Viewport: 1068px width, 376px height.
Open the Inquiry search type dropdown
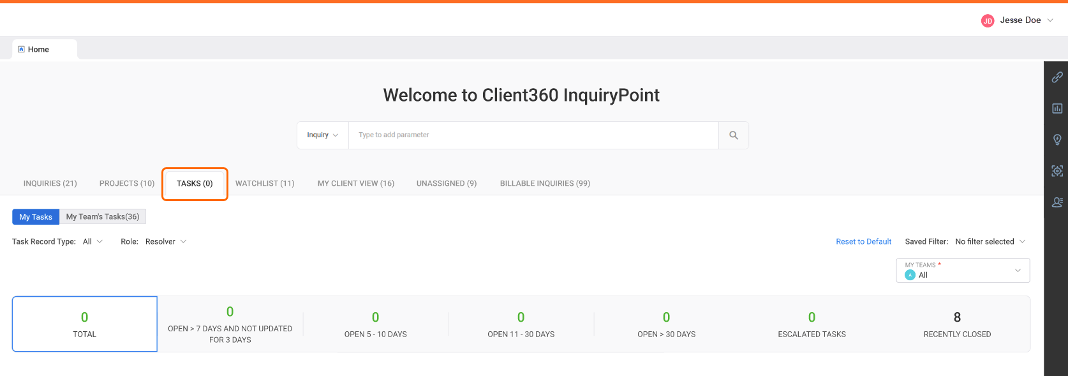[x=323, y=135]
